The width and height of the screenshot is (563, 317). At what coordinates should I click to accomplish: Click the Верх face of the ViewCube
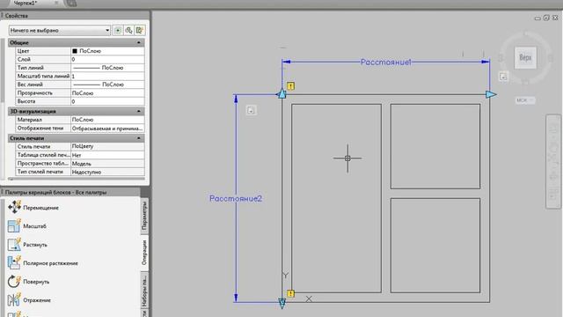pos(525,57)
